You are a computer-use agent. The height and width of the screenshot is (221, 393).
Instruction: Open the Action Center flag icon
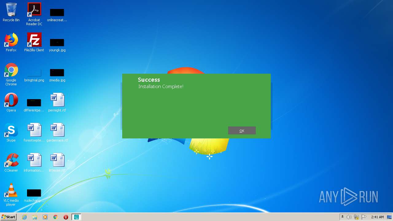click(x=364, y=217)
